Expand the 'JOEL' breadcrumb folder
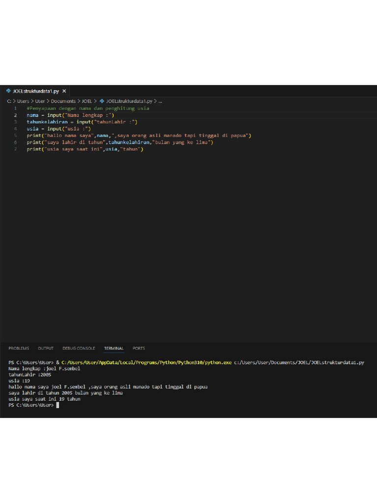 [x=87, y=101]
